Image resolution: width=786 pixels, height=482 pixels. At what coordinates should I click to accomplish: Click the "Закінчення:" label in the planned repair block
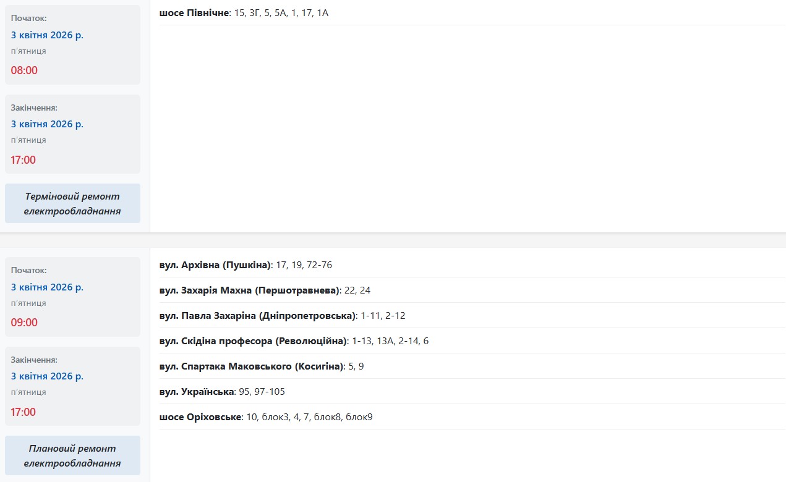pos(34,360)
